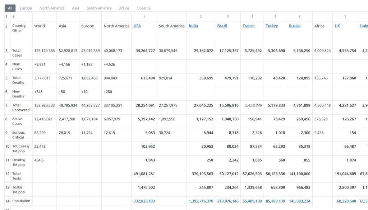Click the Russia country link
The width and height of the screenshot is (368, 210).
pos(295,26)
